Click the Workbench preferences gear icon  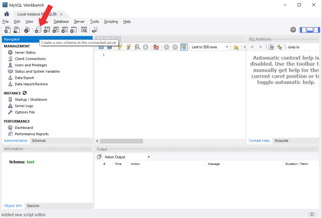(x=293, y=30)
